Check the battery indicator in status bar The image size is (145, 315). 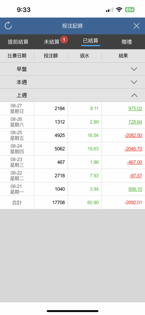(130, 10)
